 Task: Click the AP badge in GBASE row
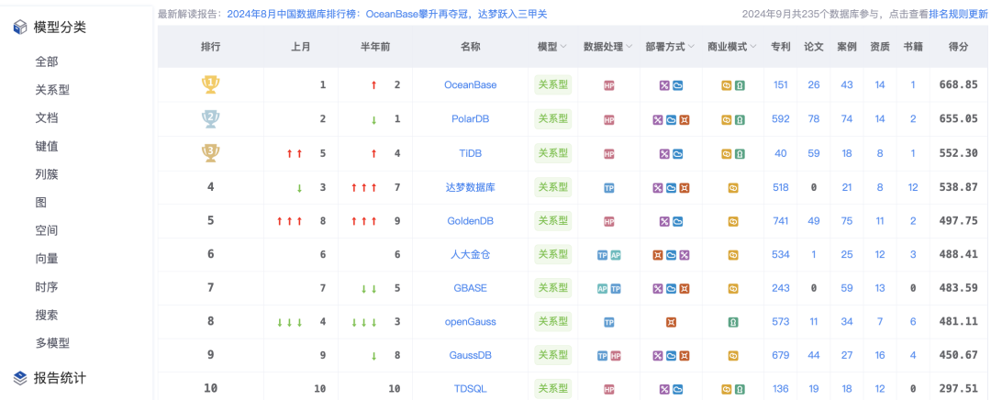[602, 289]
